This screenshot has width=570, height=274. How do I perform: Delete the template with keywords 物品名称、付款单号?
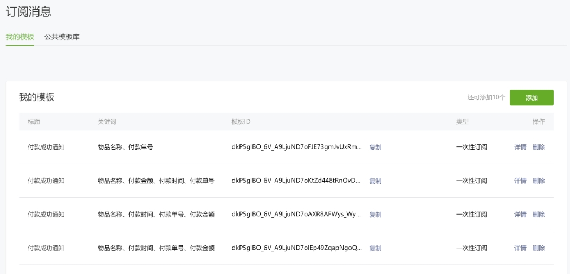[539, 147]
